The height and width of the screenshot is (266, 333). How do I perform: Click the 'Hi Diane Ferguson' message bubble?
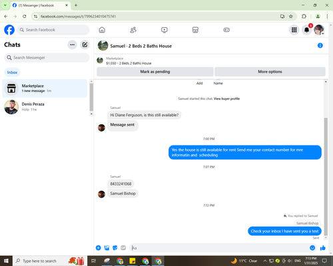pos(145,115)
